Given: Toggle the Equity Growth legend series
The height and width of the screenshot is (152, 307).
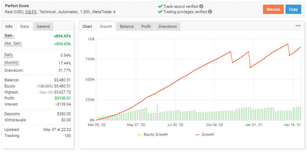Looking at the screenshot, I should (x=152, y=135).
